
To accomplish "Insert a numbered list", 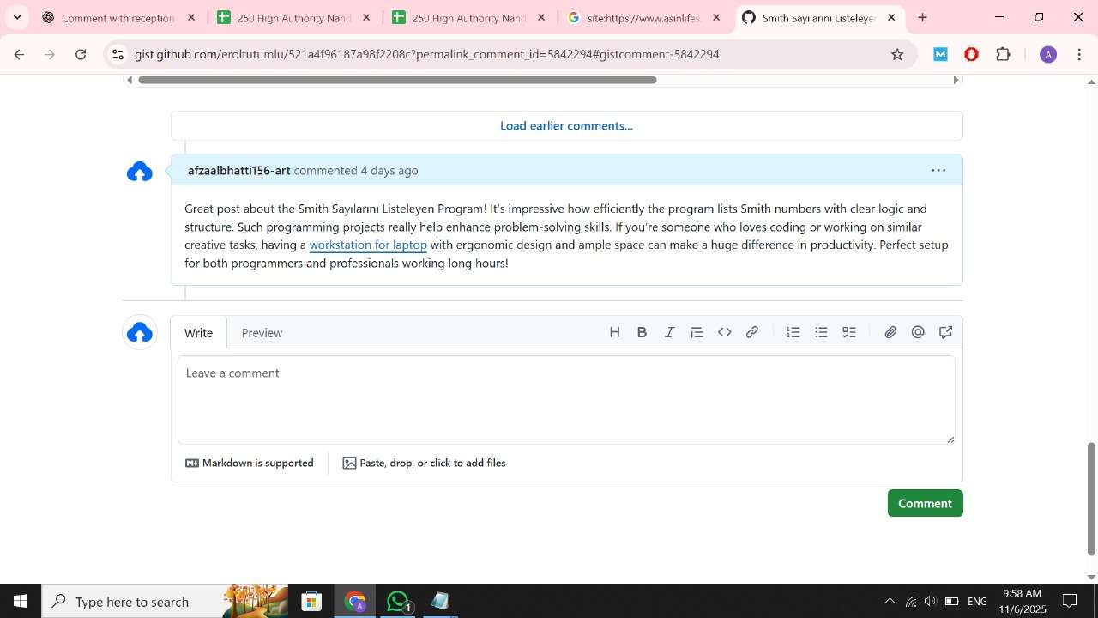I will point(793,332).
